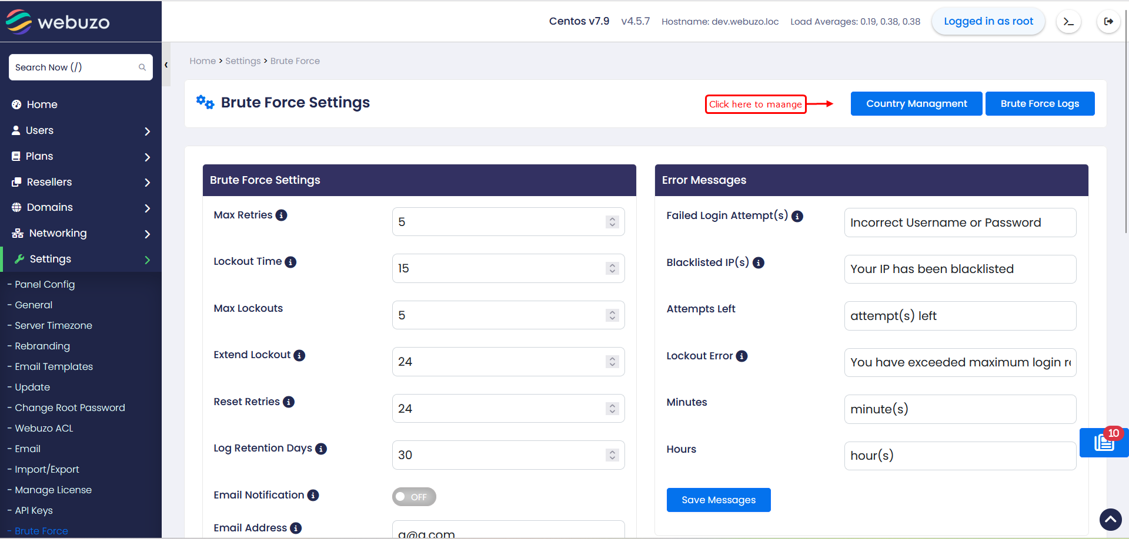Screen dimensions: 1129x539
Task: Select Change Root Password menu item
Action: [x=69, y=407]
